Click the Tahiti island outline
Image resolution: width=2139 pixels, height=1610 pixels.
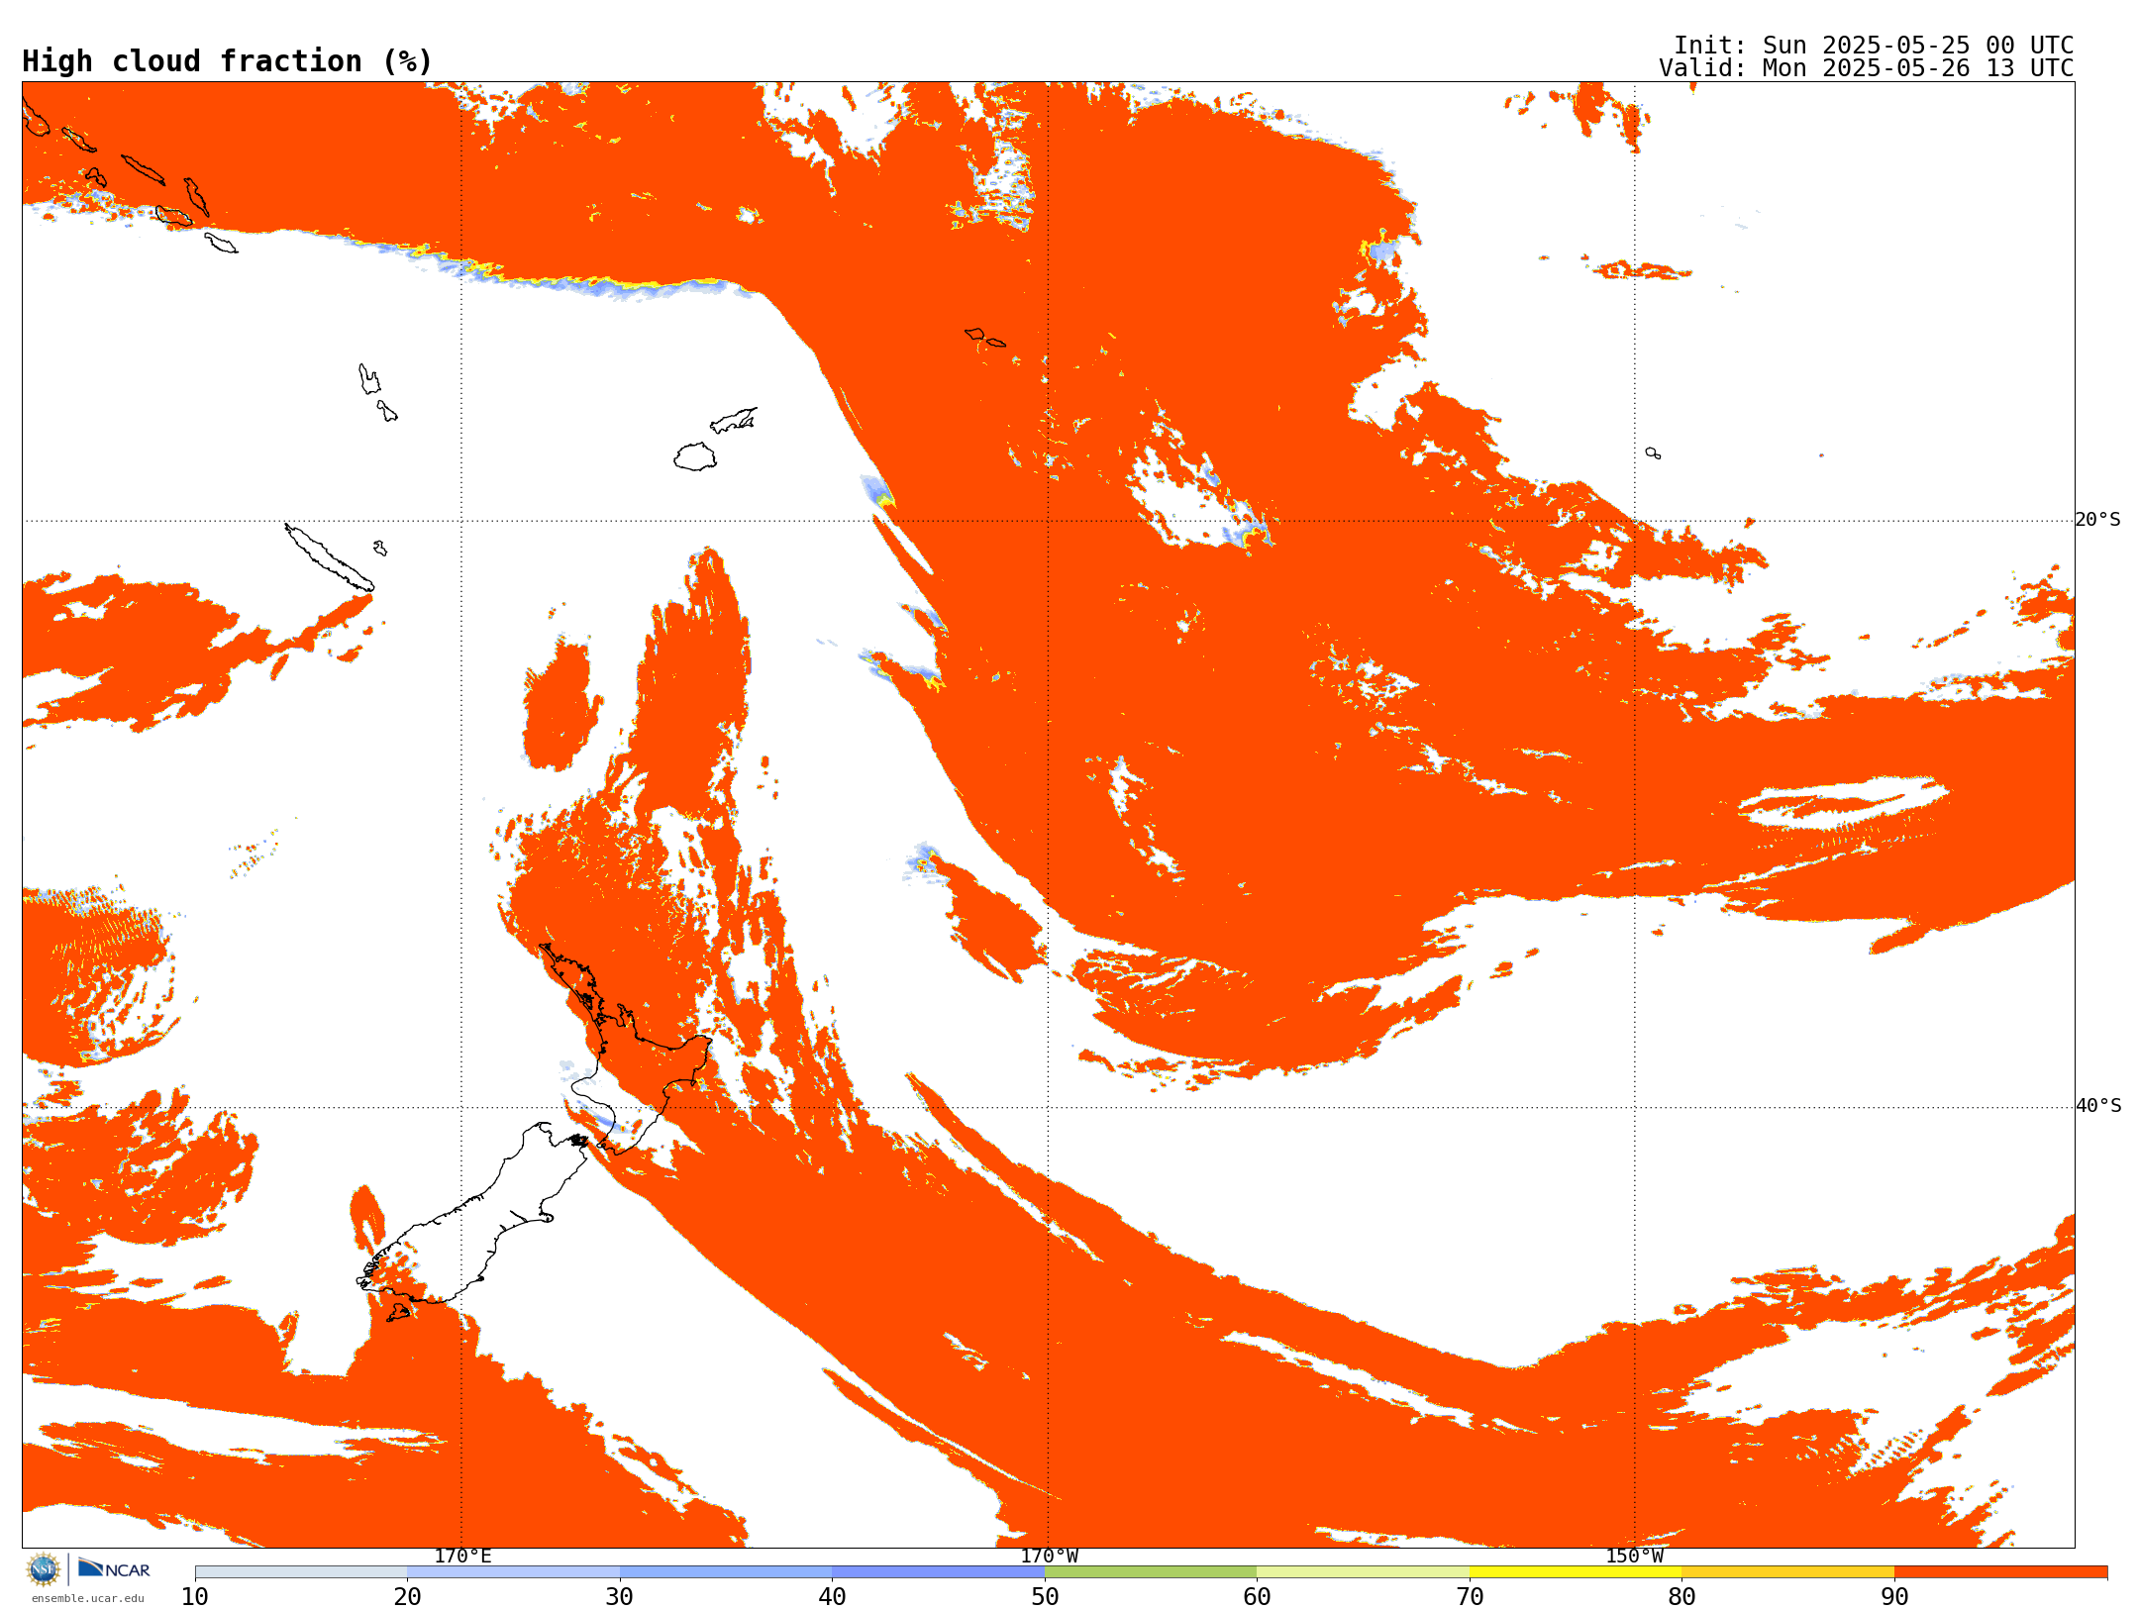tap(1653, 453)
